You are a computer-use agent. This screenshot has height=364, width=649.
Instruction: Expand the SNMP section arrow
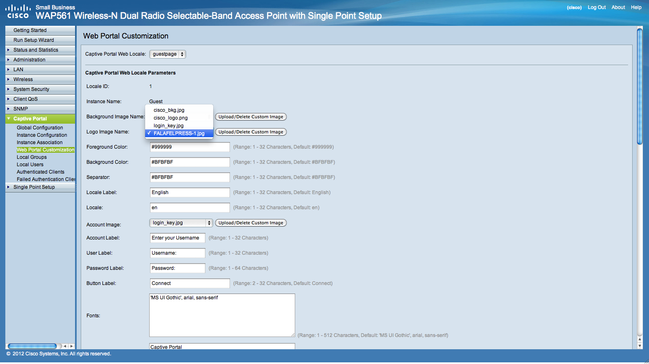click(x=8, y=109)
